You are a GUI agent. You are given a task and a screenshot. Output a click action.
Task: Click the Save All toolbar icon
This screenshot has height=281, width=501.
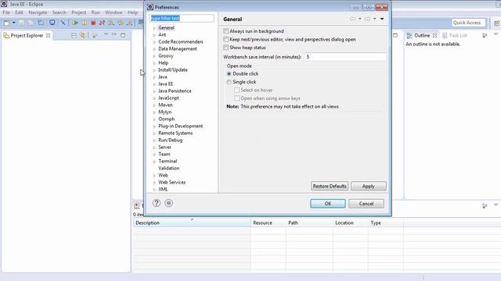tap(30, 23)
